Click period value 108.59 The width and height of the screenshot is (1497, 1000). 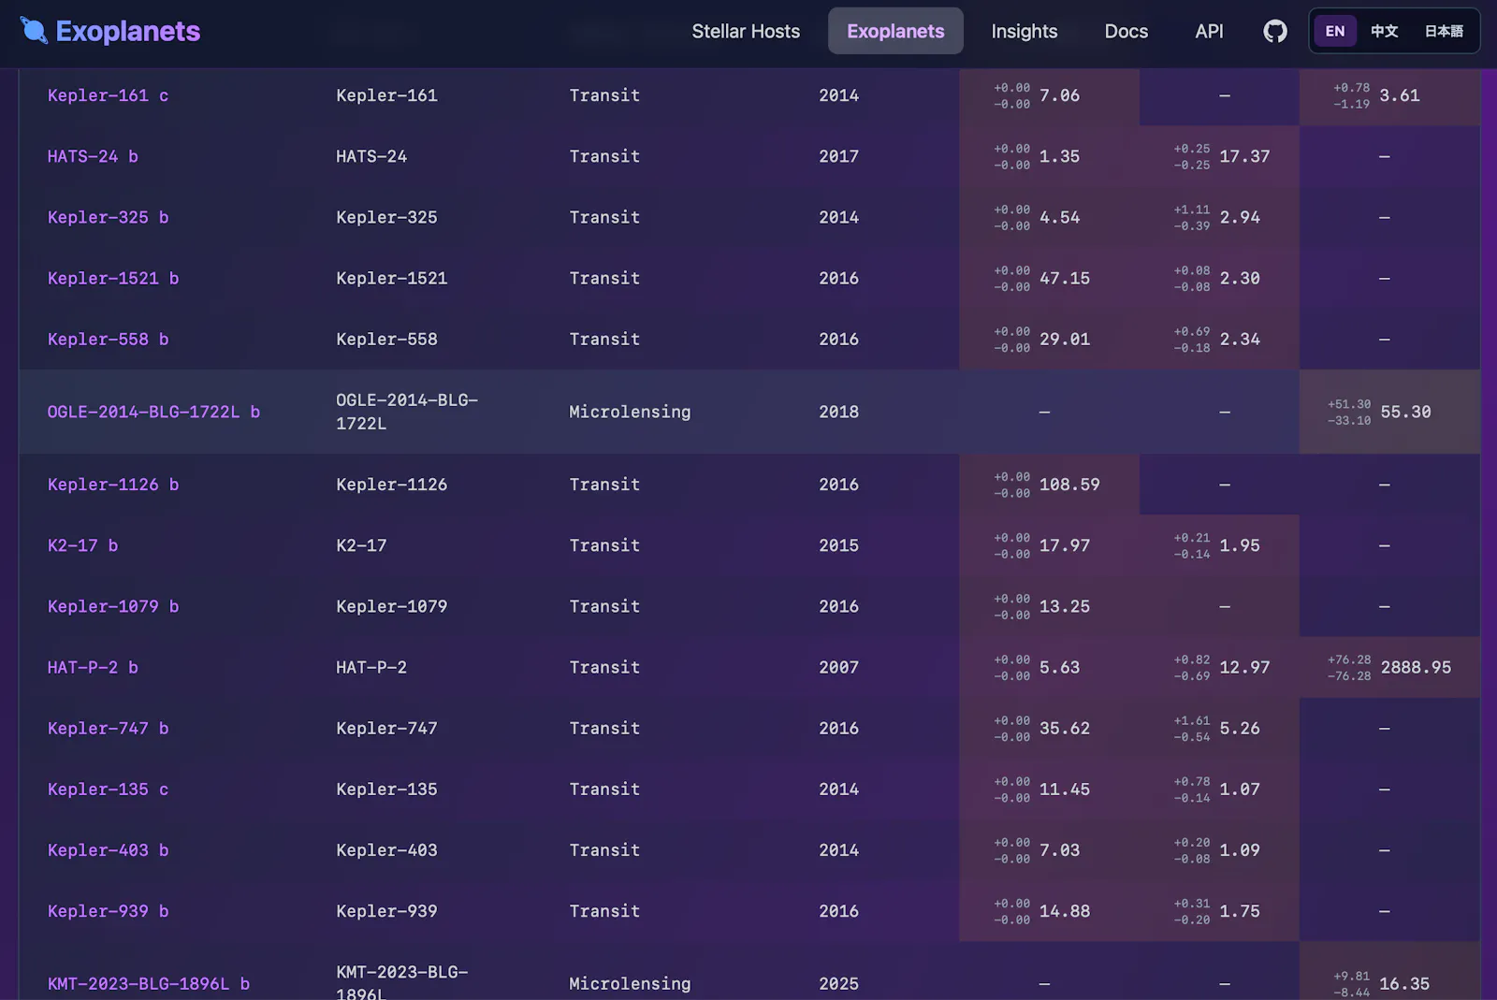pos(1069,485)
